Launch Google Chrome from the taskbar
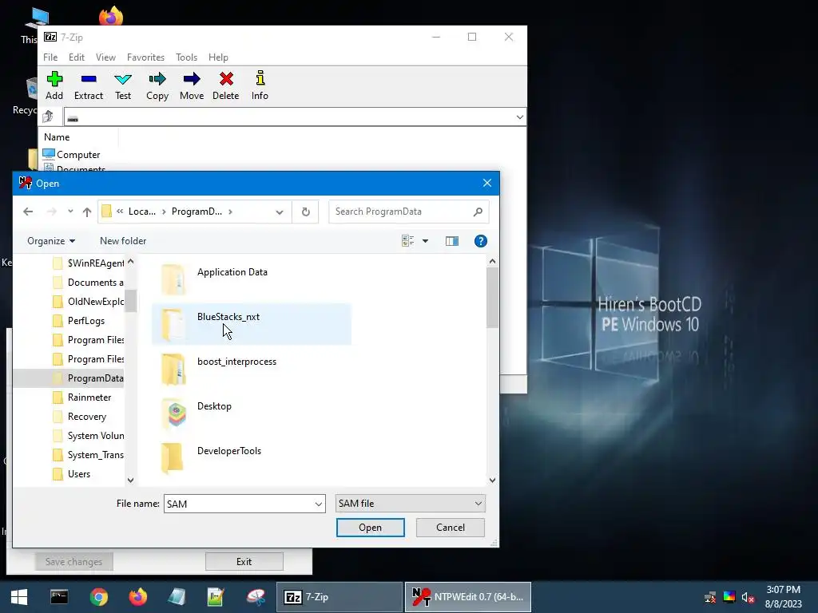This screenshot has height=613, width=818. click(x=98, y=597)
